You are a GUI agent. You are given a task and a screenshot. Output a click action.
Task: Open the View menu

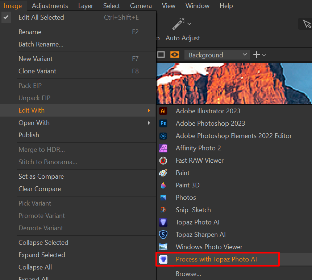(169, 6)
